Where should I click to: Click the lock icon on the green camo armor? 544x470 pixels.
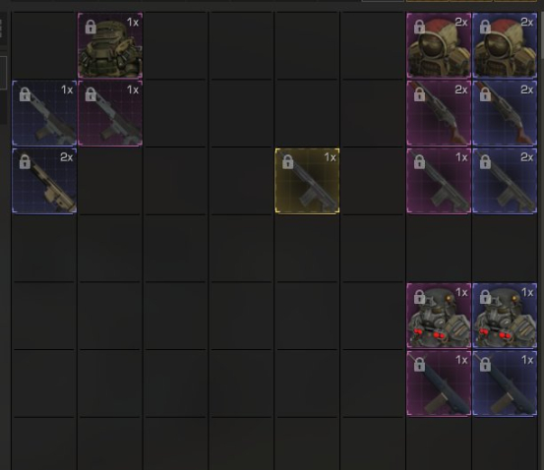tap(91, 27)
